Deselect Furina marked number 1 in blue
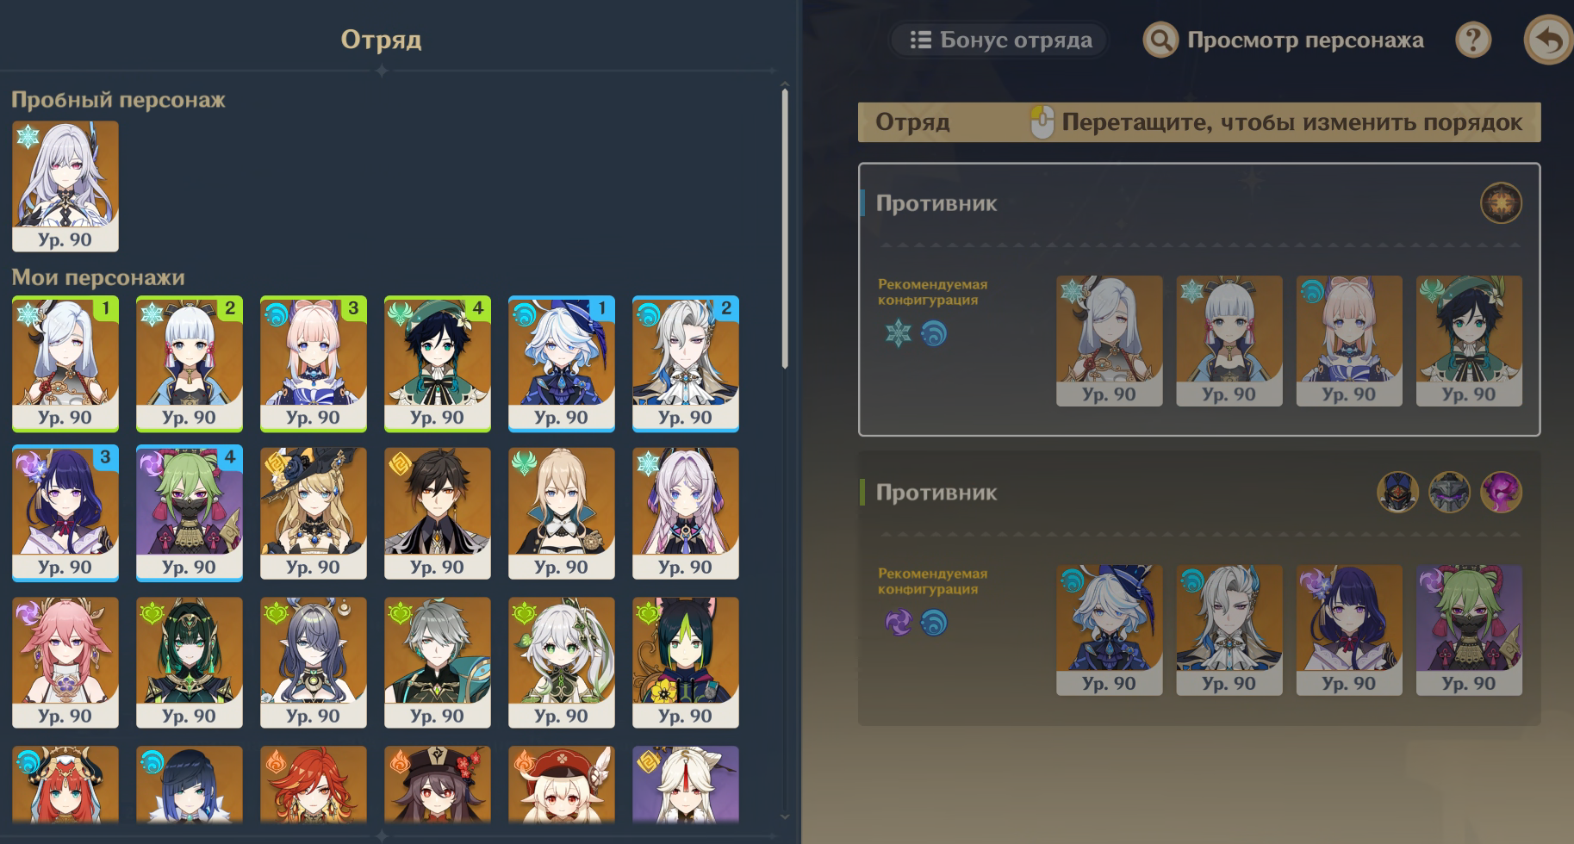 pyautogui.click(x=562, y=363)
